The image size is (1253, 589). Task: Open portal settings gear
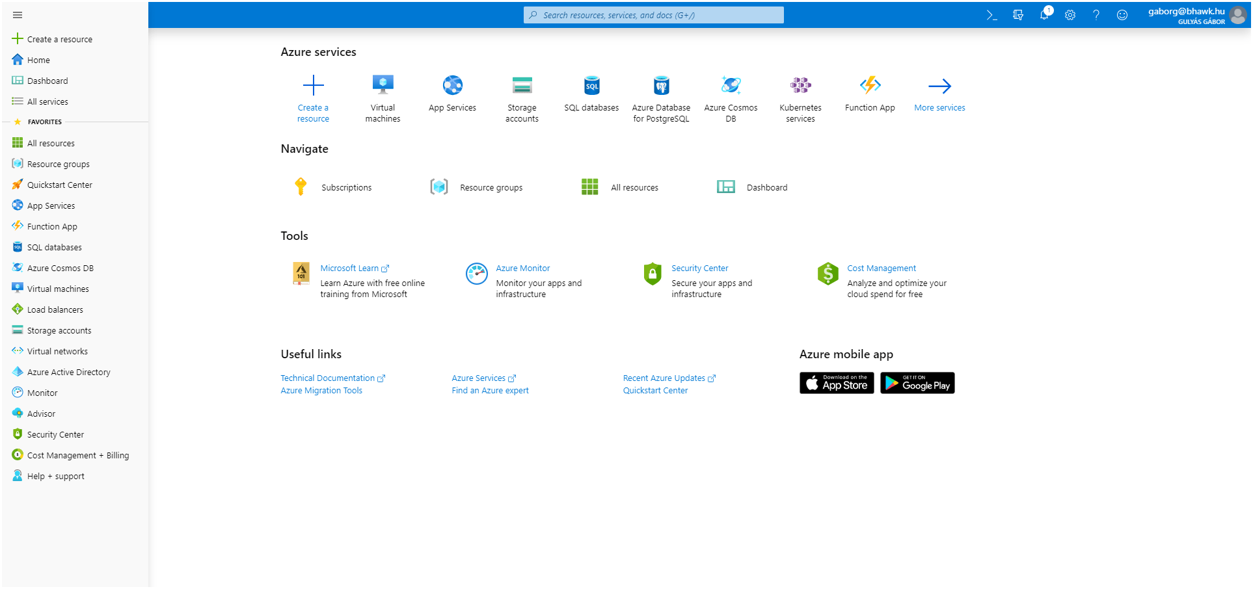click(1070, 15)
